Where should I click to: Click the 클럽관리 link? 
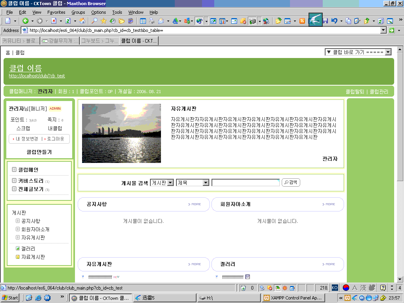pos(379,92)
